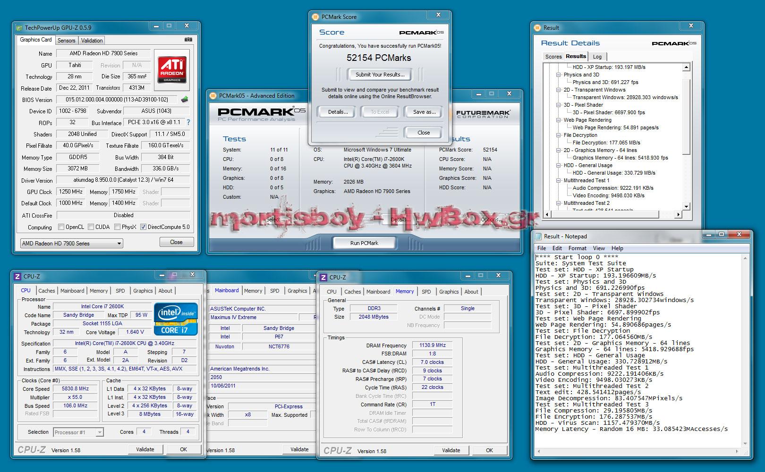Click the Submit Your Results button
This screenshot has height=472, width=765.
[380, 75]
